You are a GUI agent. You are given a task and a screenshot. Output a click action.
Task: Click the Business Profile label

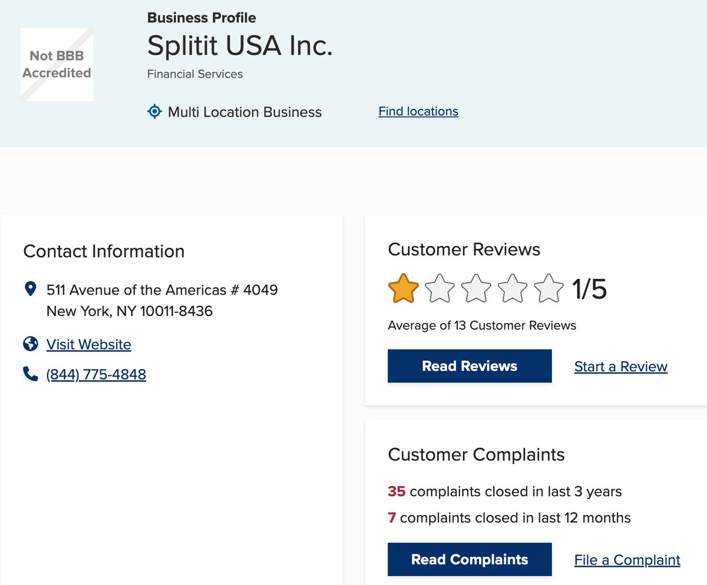201,18
